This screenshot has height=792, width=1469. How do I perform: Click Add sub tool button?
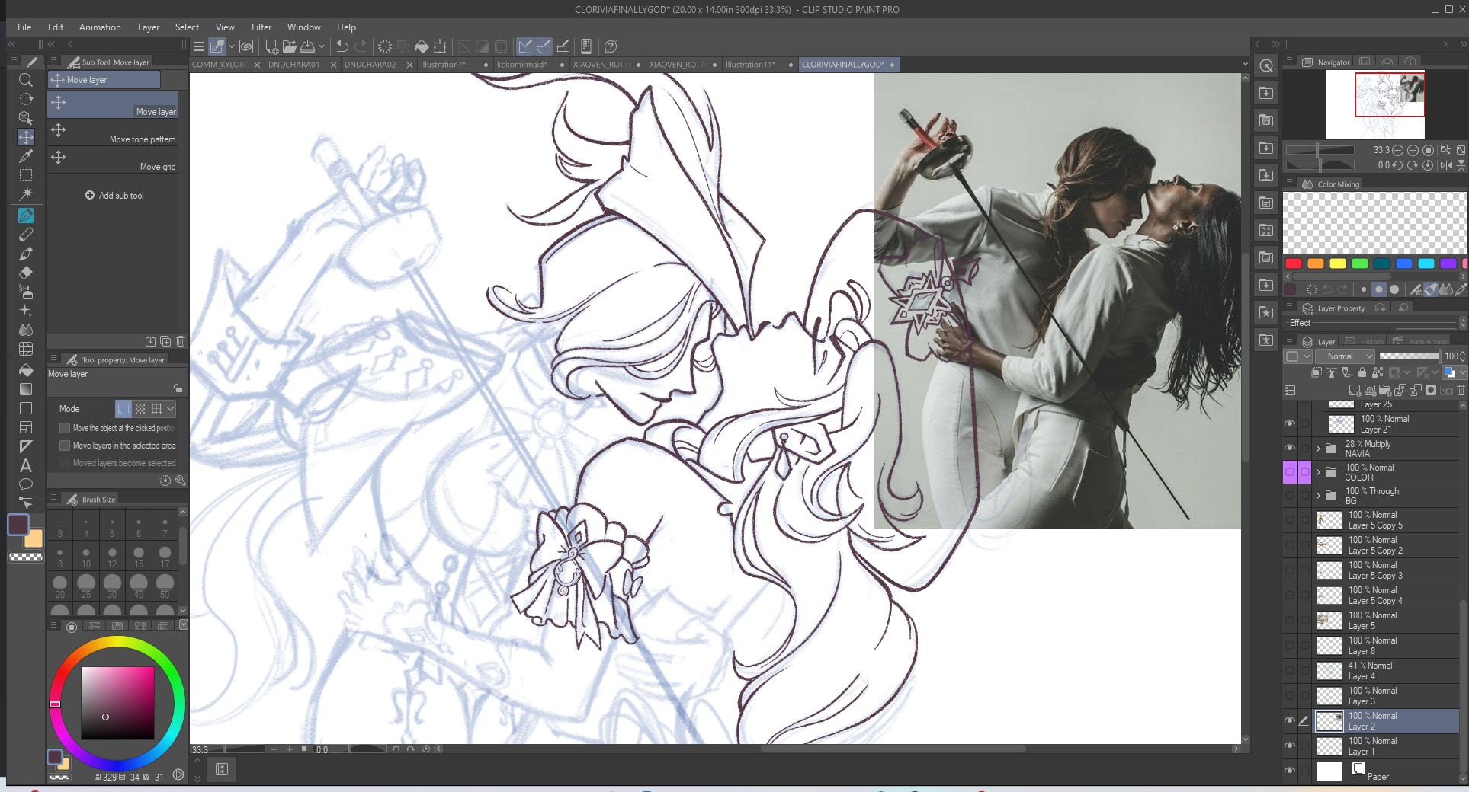coord(114,196)
